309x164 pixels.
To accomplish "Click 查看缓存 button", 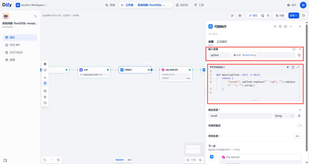I will (x=120, y=160).
